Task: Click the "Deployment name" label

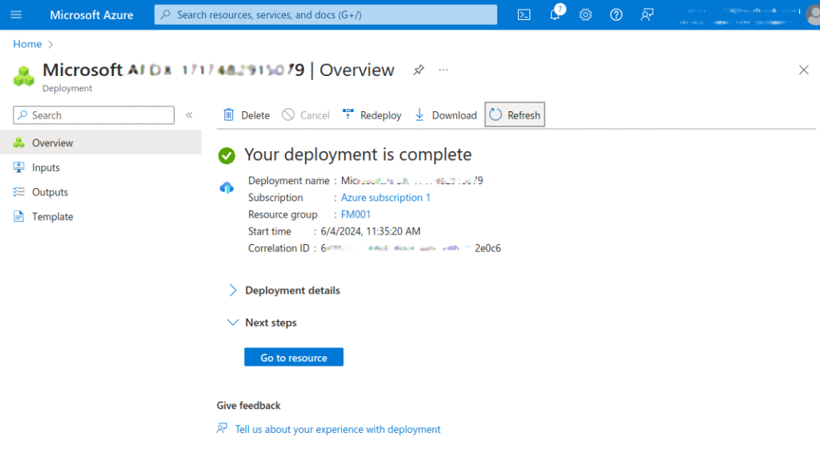Action: point(288,181)
